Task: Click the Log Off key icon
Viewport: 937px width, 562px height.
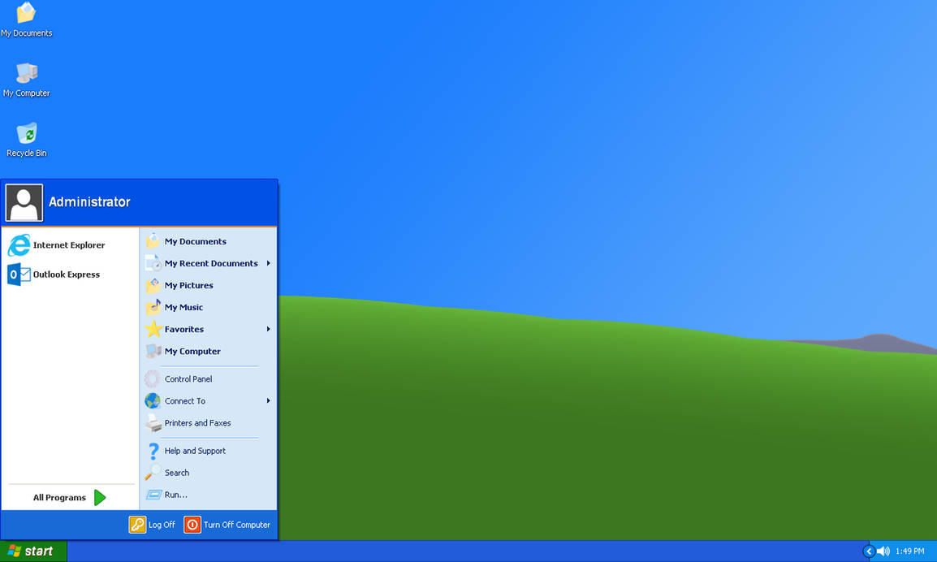Action: tap(137, 525)
